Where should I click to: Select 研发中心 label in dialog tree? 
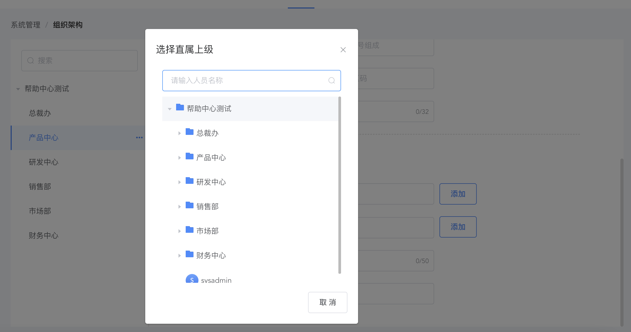(x=211, y=182)
